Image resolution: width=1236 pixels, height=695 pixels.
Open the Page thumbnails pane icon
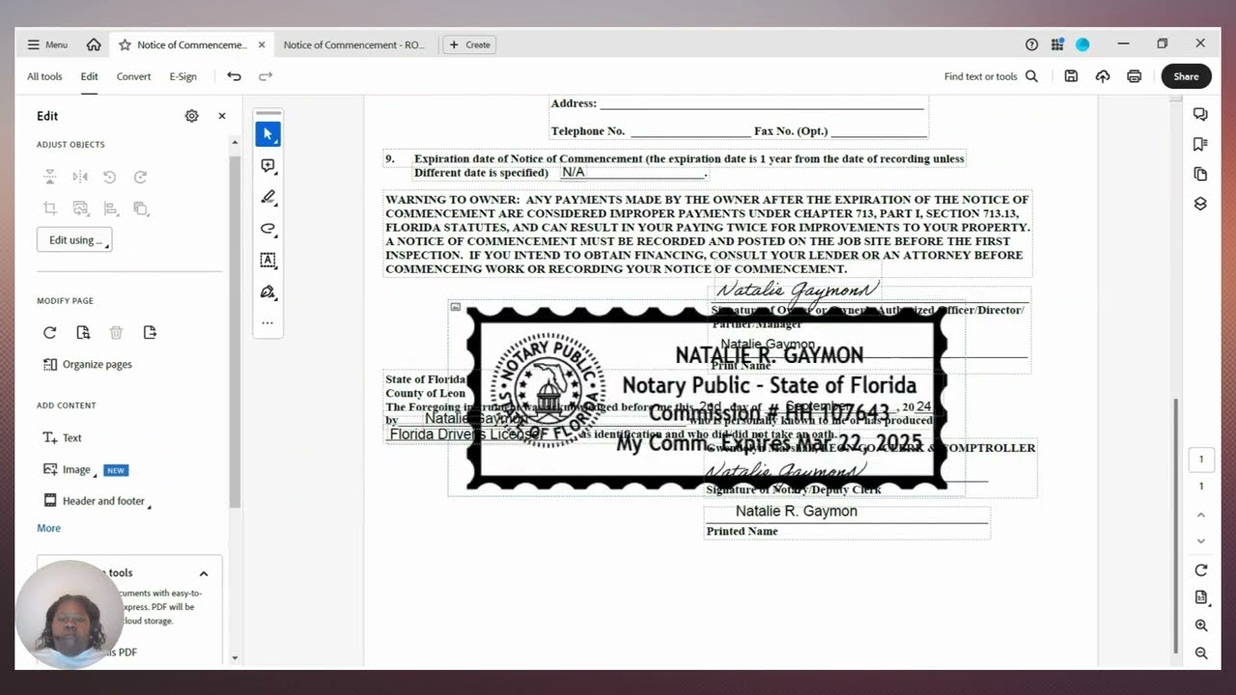[1200, 174]
